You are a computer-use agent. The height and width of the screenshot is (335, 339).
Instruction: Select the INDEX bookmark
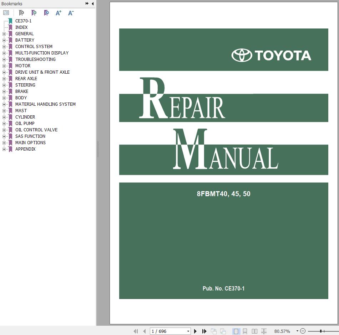(x=21, y=27)
